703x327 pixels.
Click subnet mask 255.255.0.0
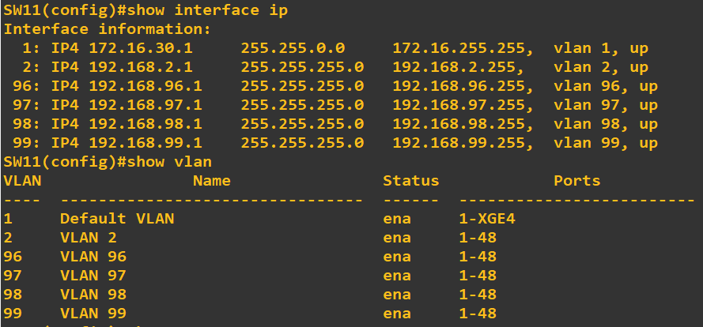coord(293,48)
